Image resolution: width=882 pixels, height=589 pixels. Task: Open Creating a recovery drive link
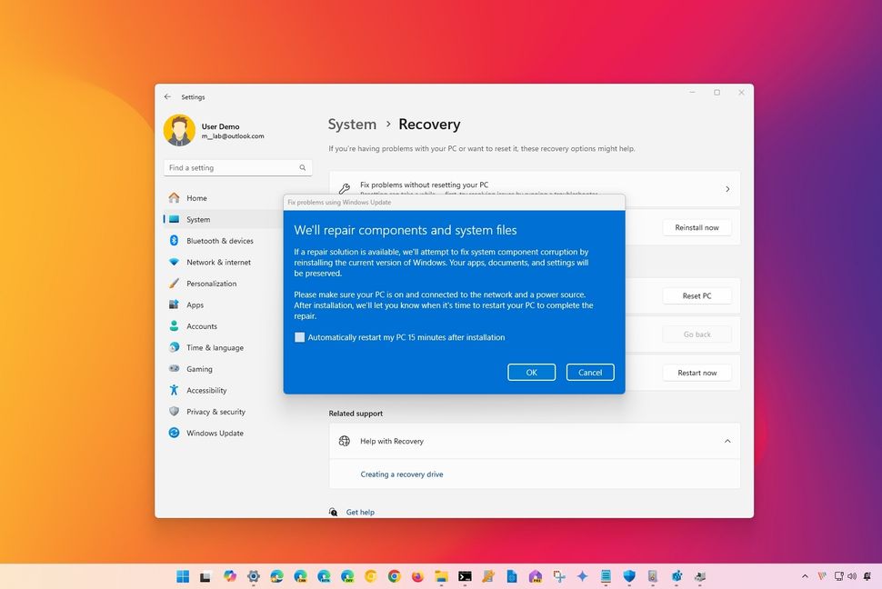point(402,474)
